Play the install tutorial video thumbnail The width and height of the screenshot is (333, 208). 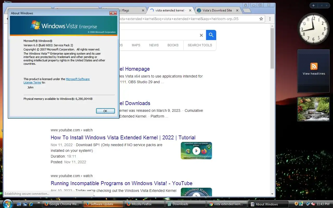click(196, 151)
